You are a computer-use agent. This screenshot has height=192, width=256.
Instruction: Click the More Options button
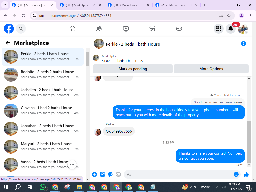point(211,69)
